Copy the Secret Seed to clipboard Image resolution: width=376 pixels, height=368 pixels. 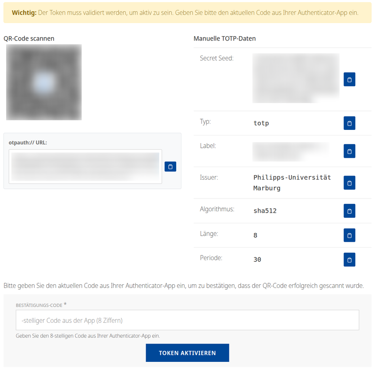click(349, 80)
